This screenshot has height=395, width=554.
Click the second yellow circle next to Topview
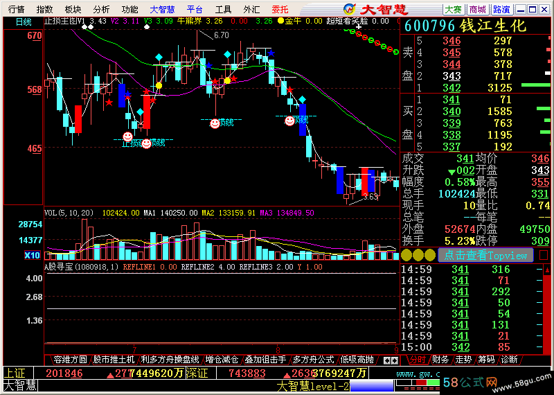click(418, 255)
